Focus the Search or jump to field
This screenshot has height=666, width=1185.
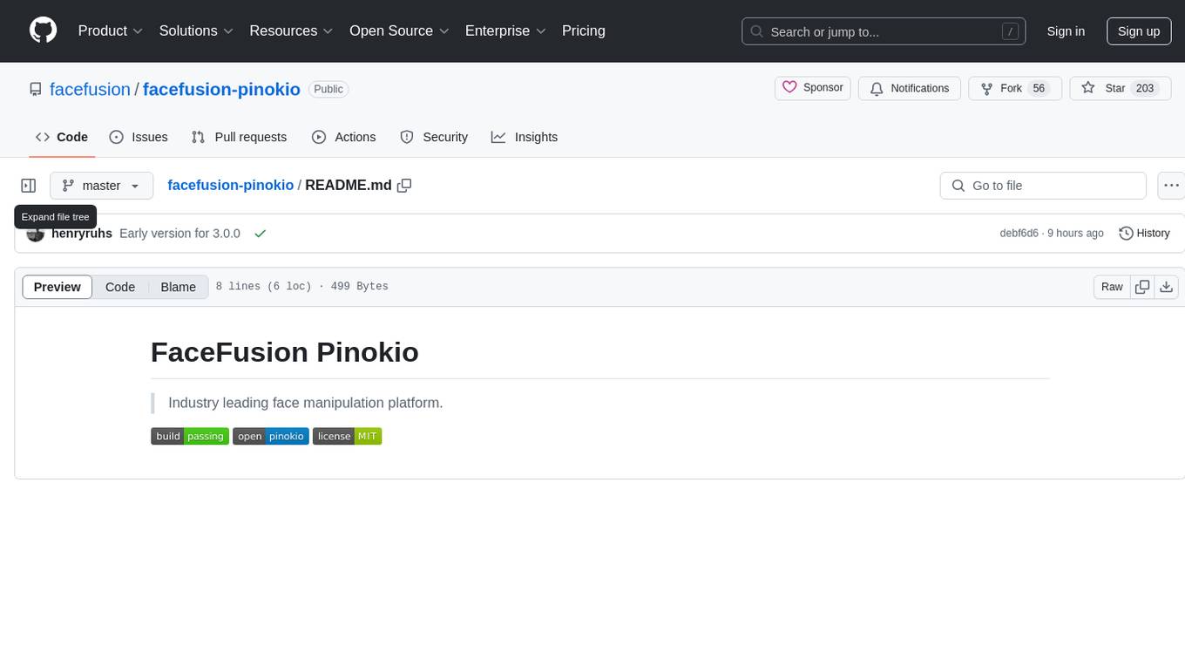pos(884,31)
